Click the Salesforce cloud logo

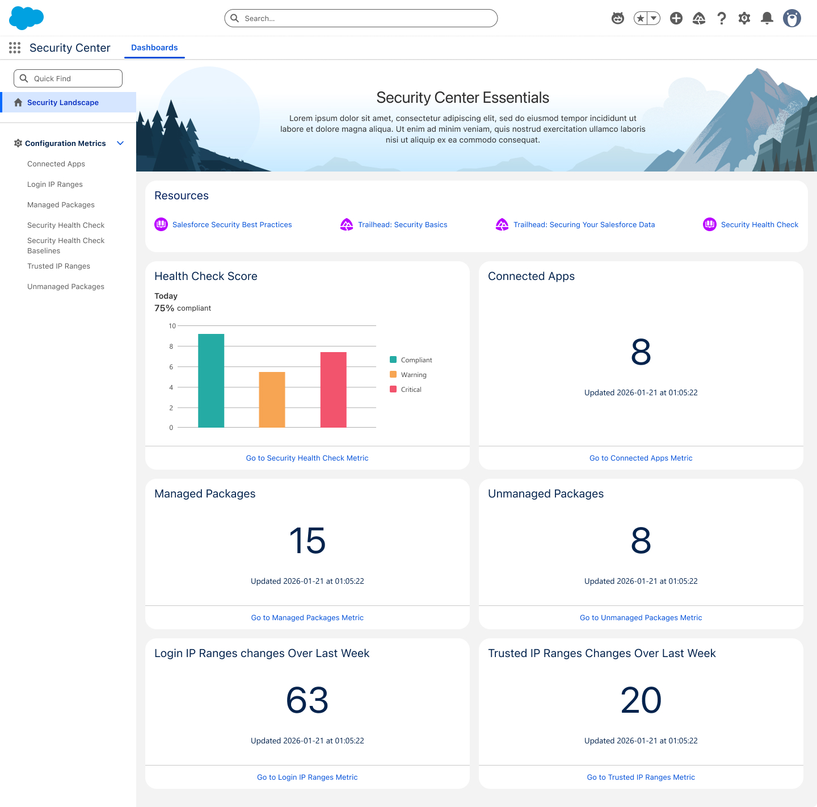tap(27, 18)
